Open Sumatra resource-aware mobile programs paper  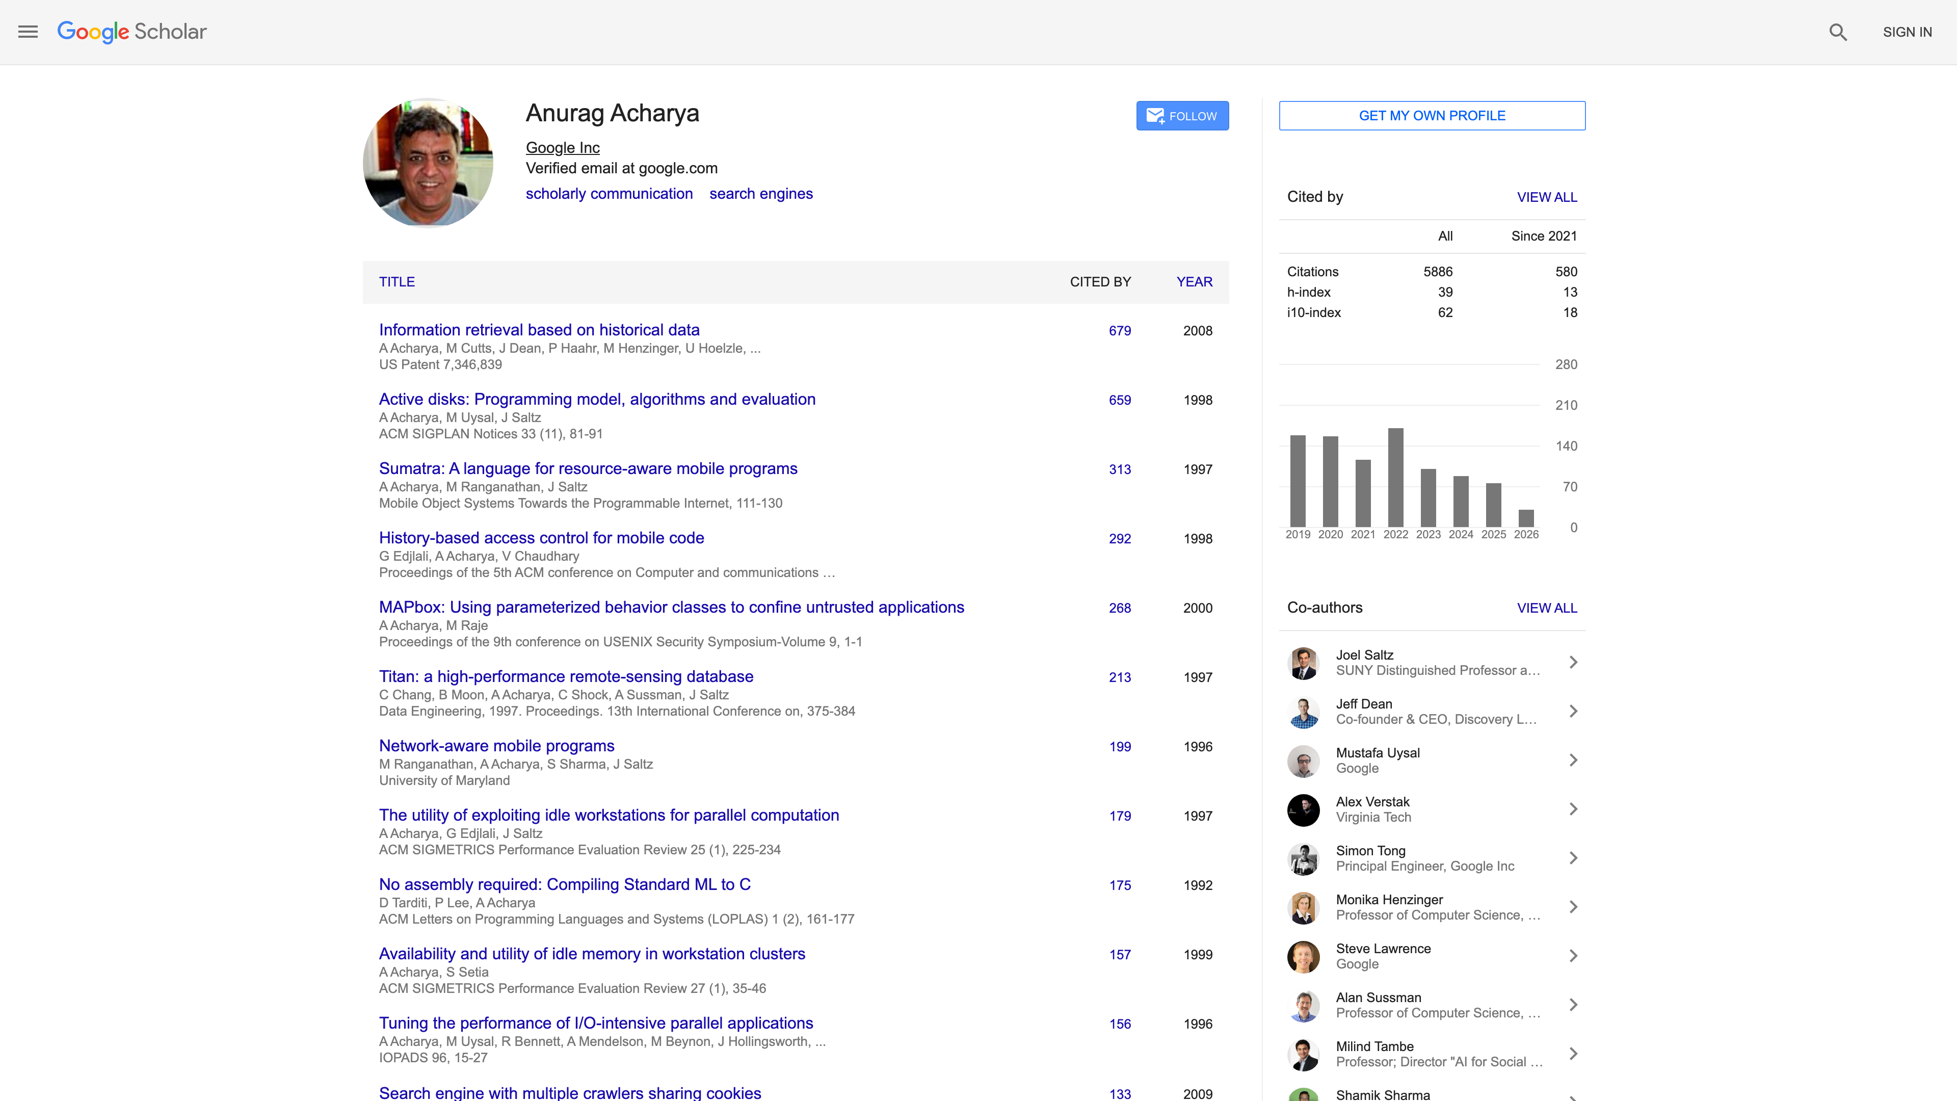(588, 468)
